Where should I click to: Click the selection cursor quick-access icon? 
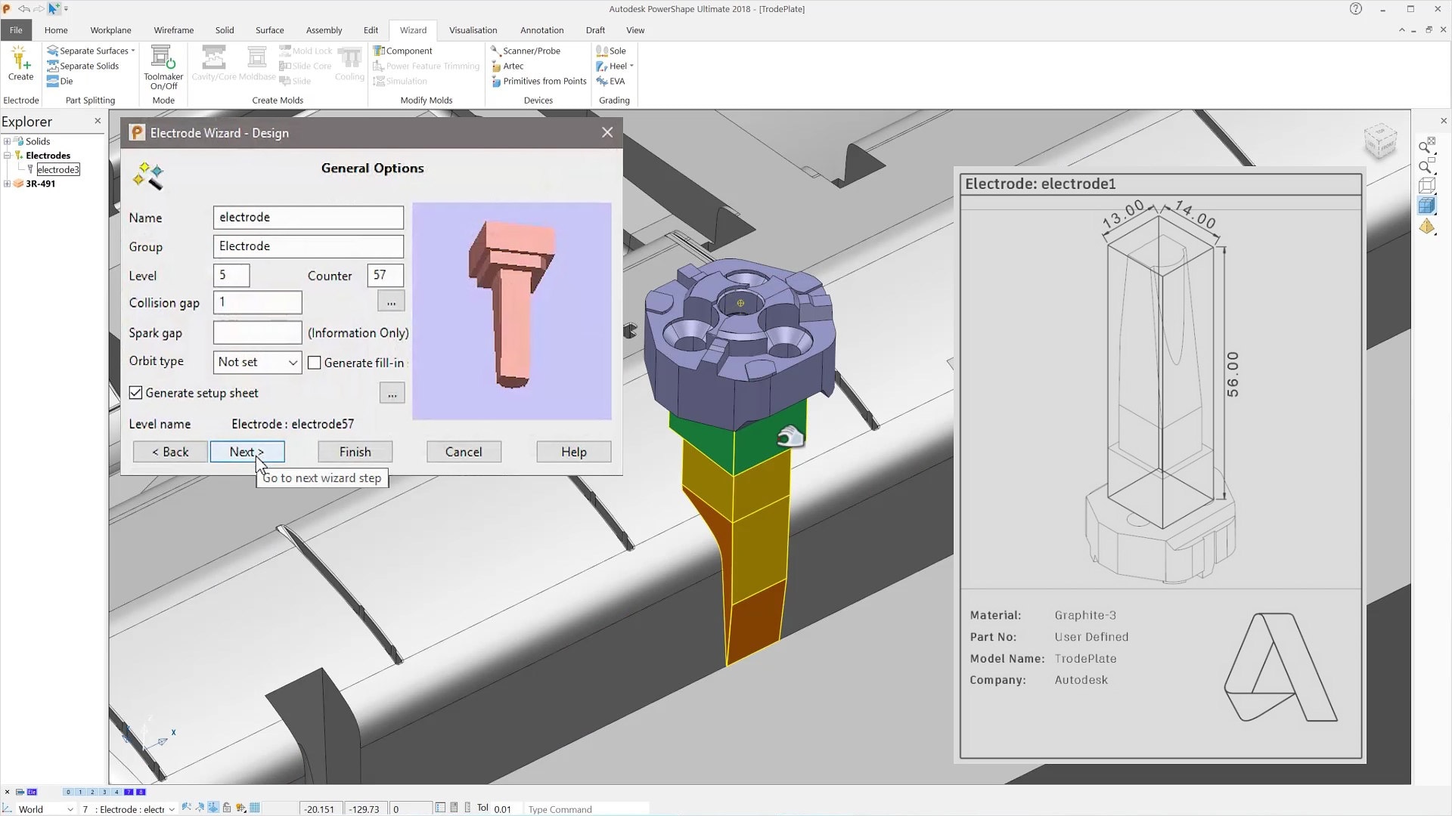pos(53,9)
